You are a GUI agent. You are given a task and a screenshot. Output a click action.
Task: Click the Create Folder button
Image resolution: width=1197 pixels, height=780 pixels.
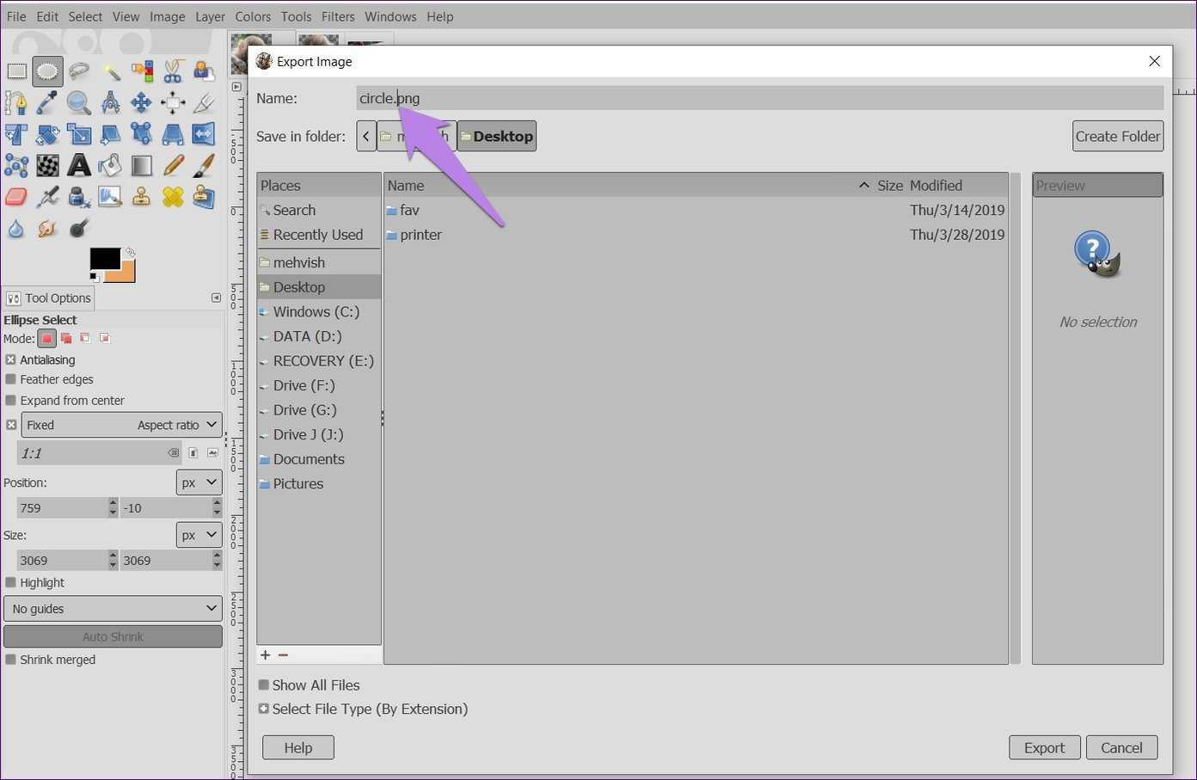[x=1118, y=136]
